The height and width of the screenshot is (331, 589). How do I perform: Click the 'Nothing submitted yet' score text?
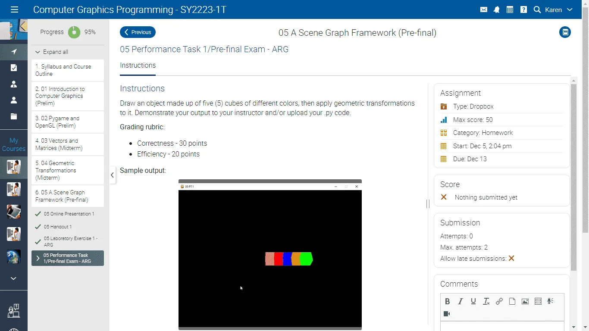point(486,197)
